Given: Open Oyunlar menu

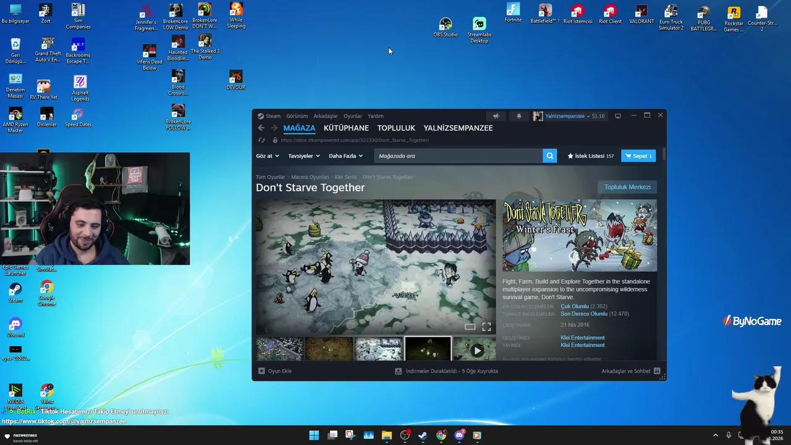Looking at the screenshot, I should click(353, 116).
